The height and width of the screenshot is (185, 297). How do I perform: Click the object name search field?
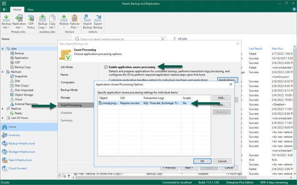click(120, 39)
